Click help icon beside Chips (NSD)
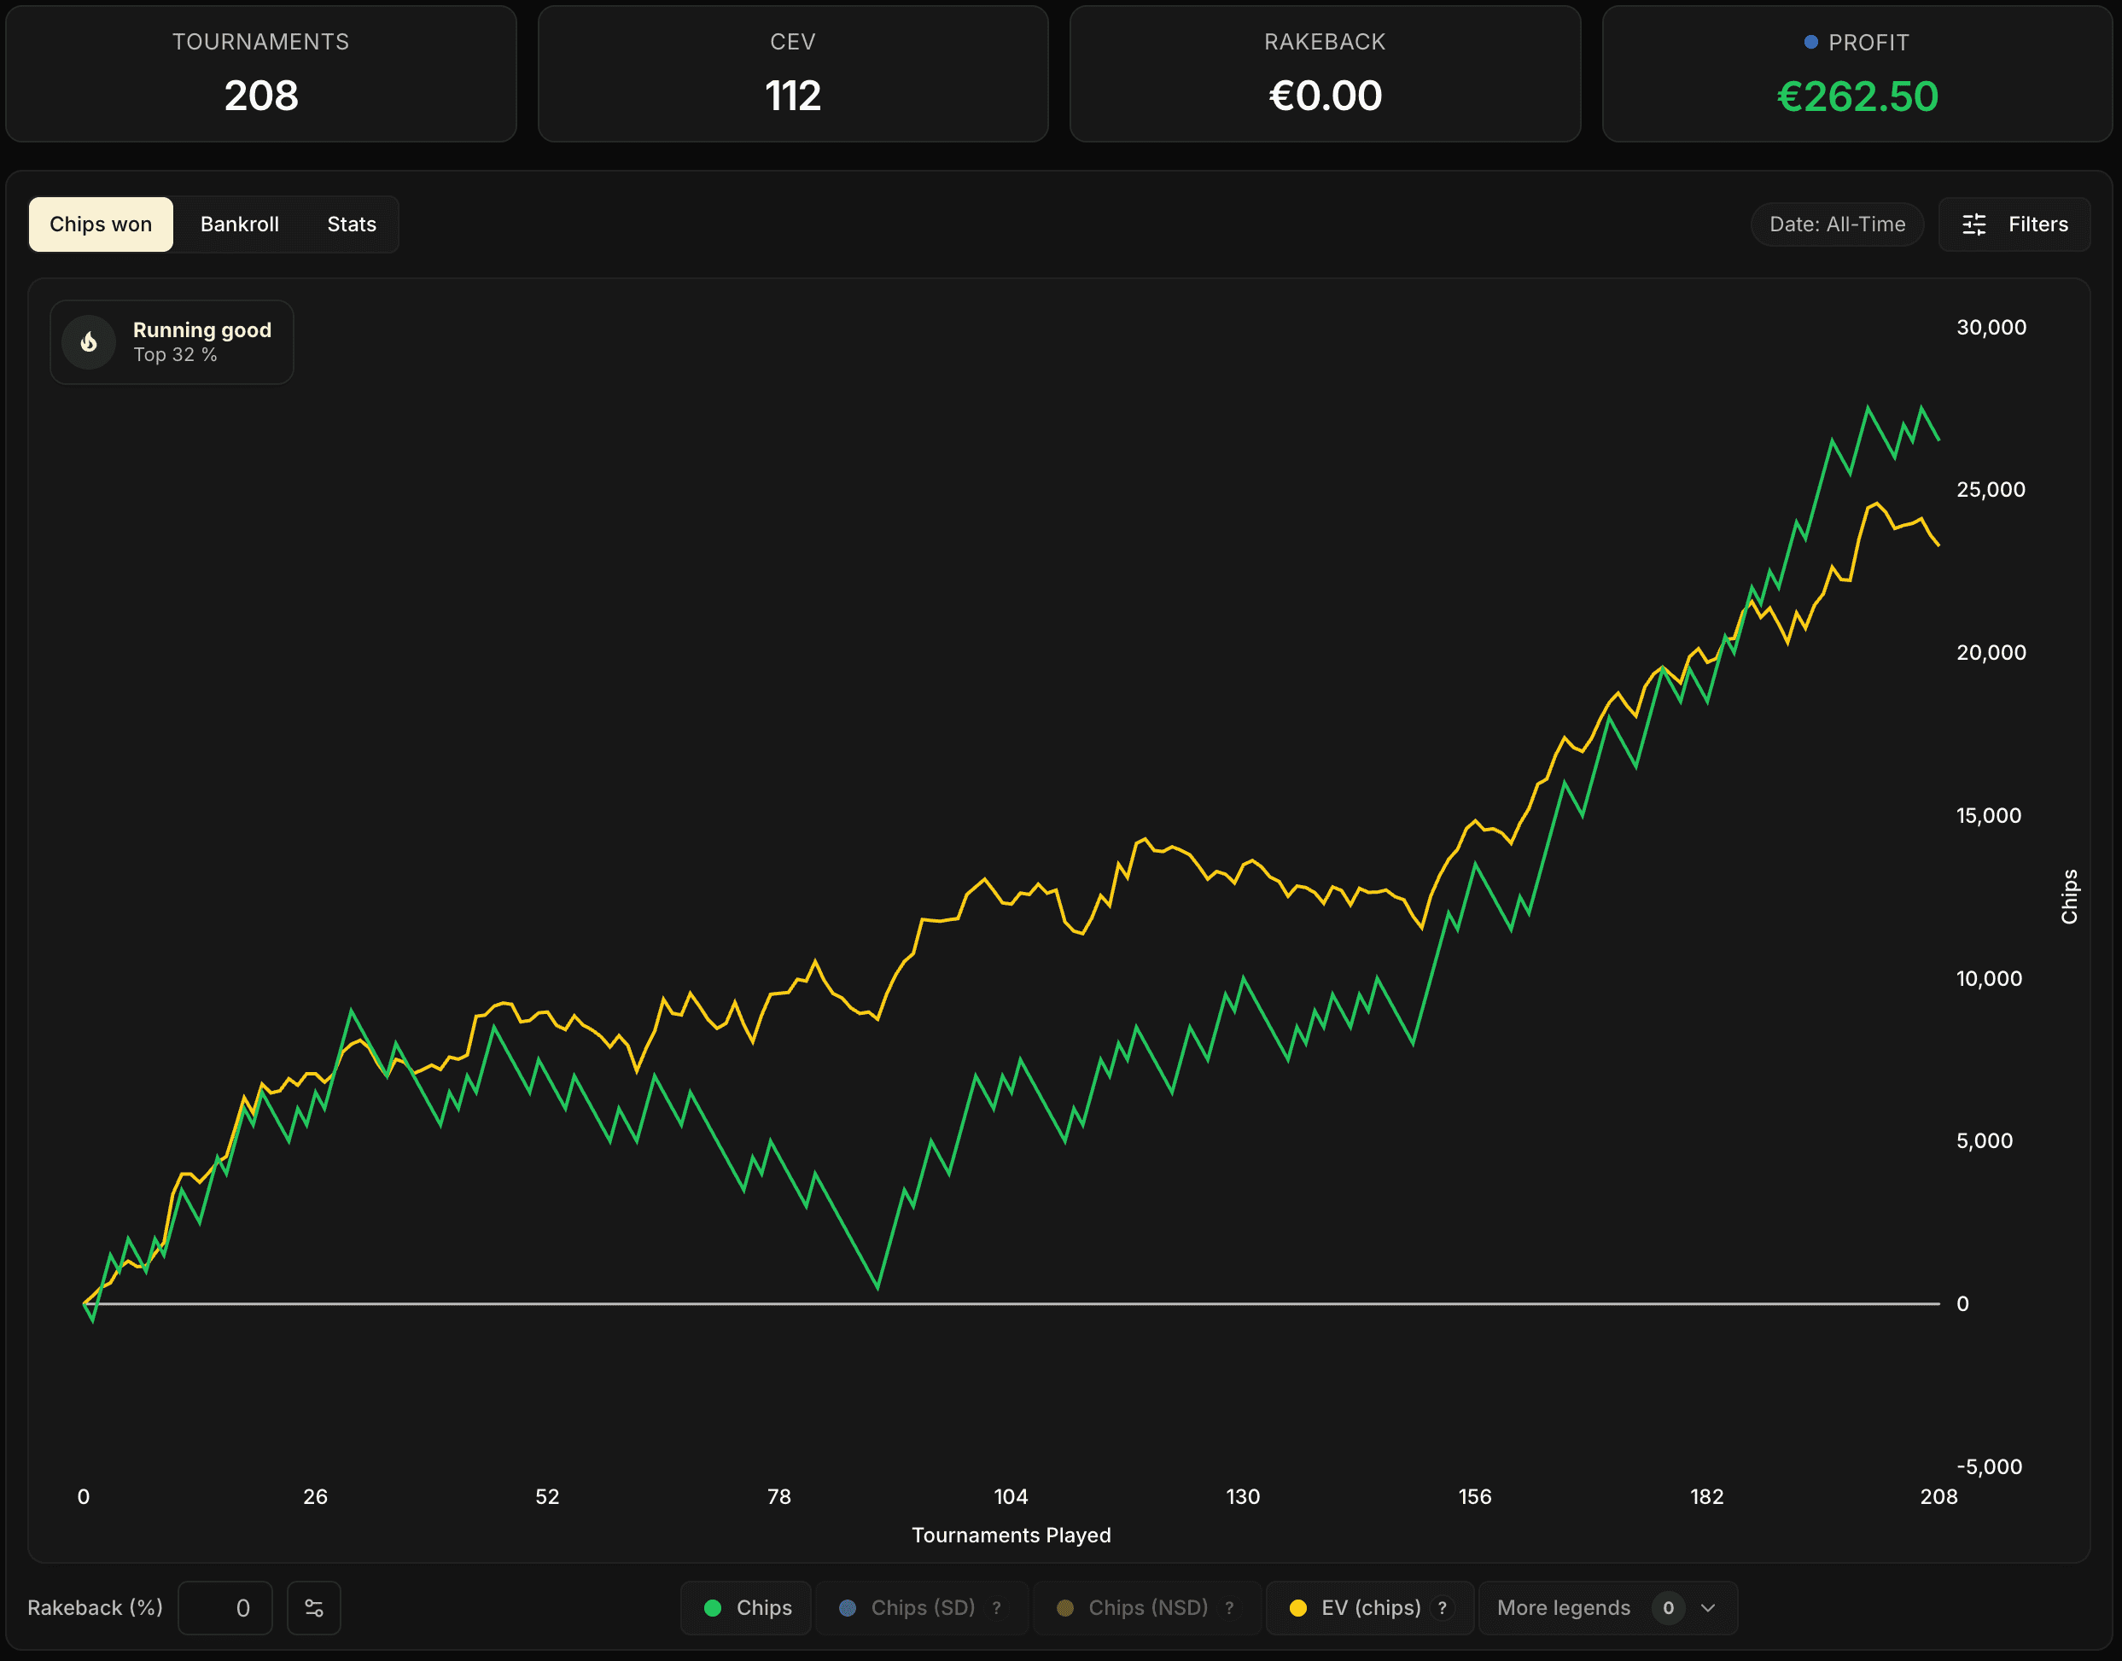The image size is (2122, 1661). pyautogui.click(x=1229, y=1607)
